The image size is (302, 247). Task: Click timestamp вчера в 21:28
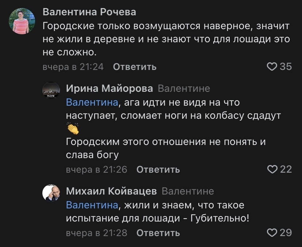pyautogui.click(x=96, y=233)
